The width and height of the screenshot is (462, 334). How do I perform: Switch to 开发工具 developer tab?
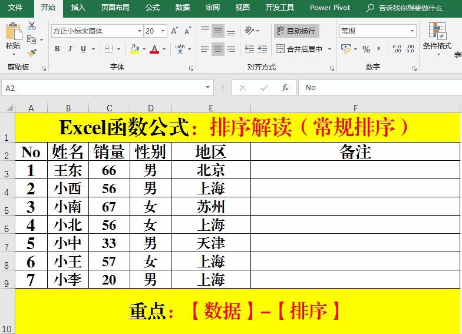pos(279,8)
